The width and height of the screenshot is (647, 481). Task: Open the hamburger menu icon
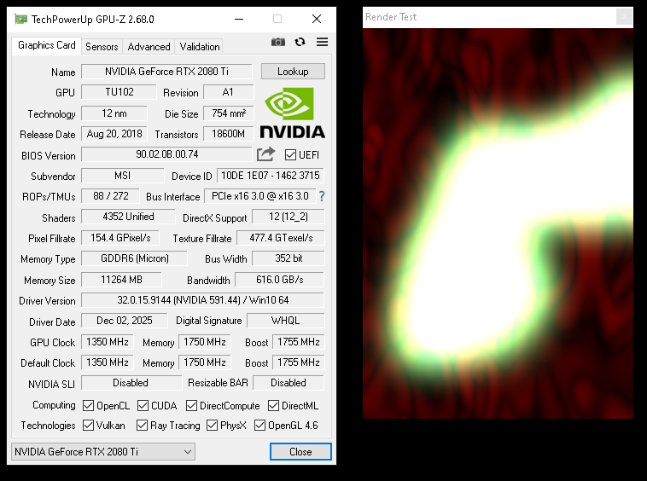(x=323, y=42)
